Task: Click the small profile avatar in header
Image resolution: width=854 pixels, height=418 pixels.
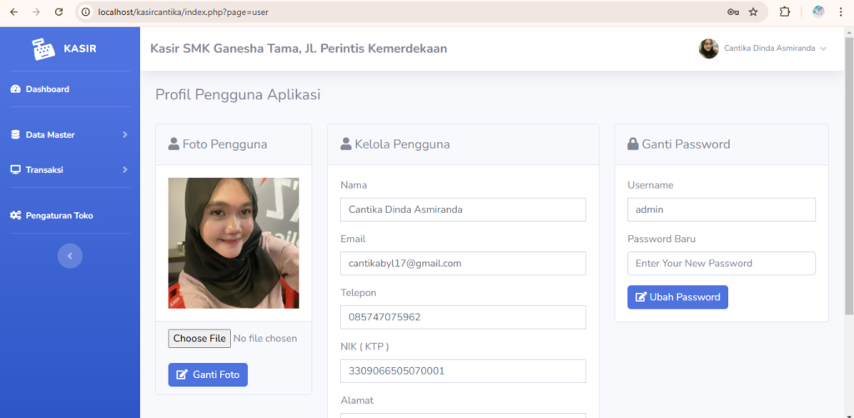Action: click(709, 48)
